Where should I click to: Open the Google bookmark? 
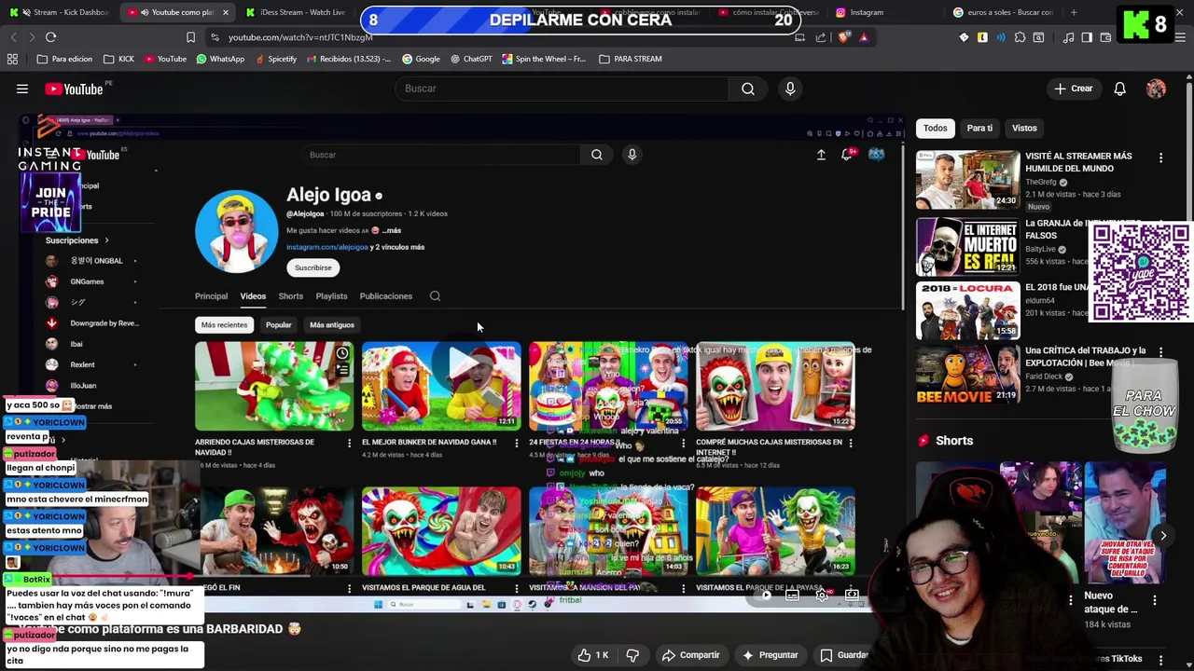click(421, 59)
